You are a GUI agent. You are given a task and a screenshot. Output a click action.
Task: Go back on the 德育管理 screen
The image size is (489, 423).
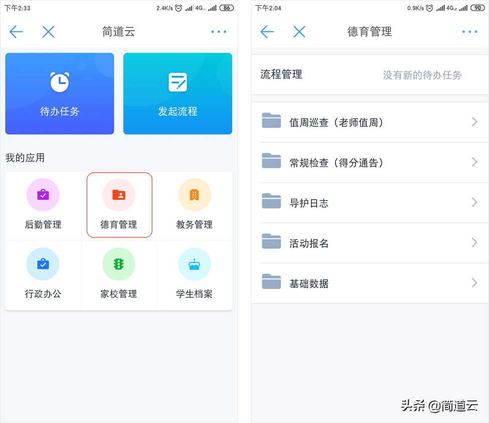tap(267, 32)
